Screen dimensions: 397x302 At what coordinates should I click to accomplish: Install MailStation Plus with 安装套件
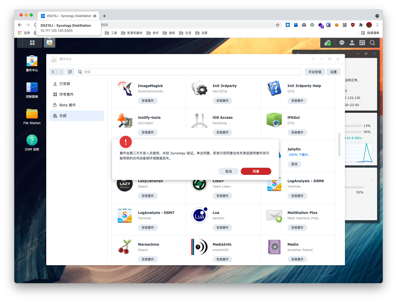297,228
